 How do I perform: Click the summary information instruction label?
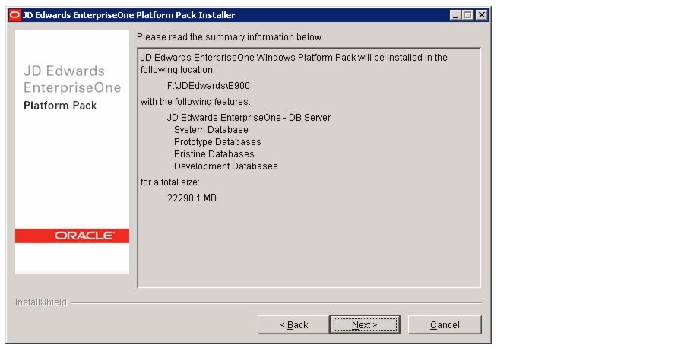pos(230,37)
